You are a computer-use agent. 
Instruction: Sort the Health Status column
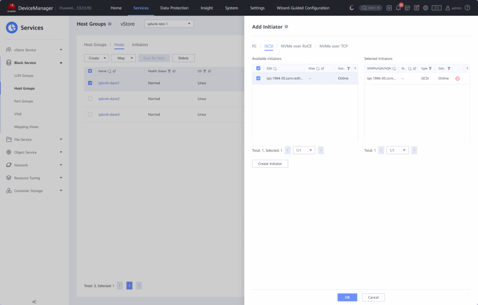[174, 71]
